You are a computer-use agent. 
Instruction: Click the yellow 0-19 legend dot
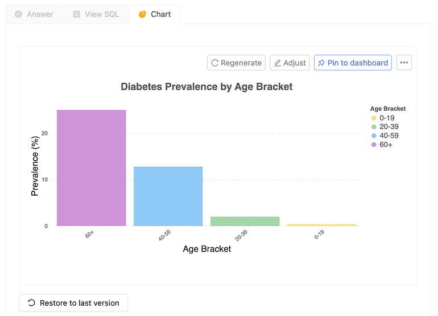coord(374,118)
